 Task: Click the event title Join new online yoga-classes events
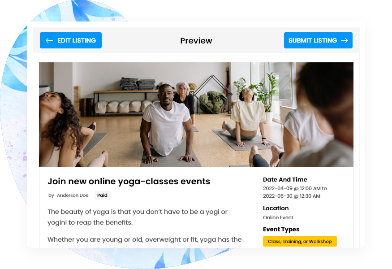point(129,182)
